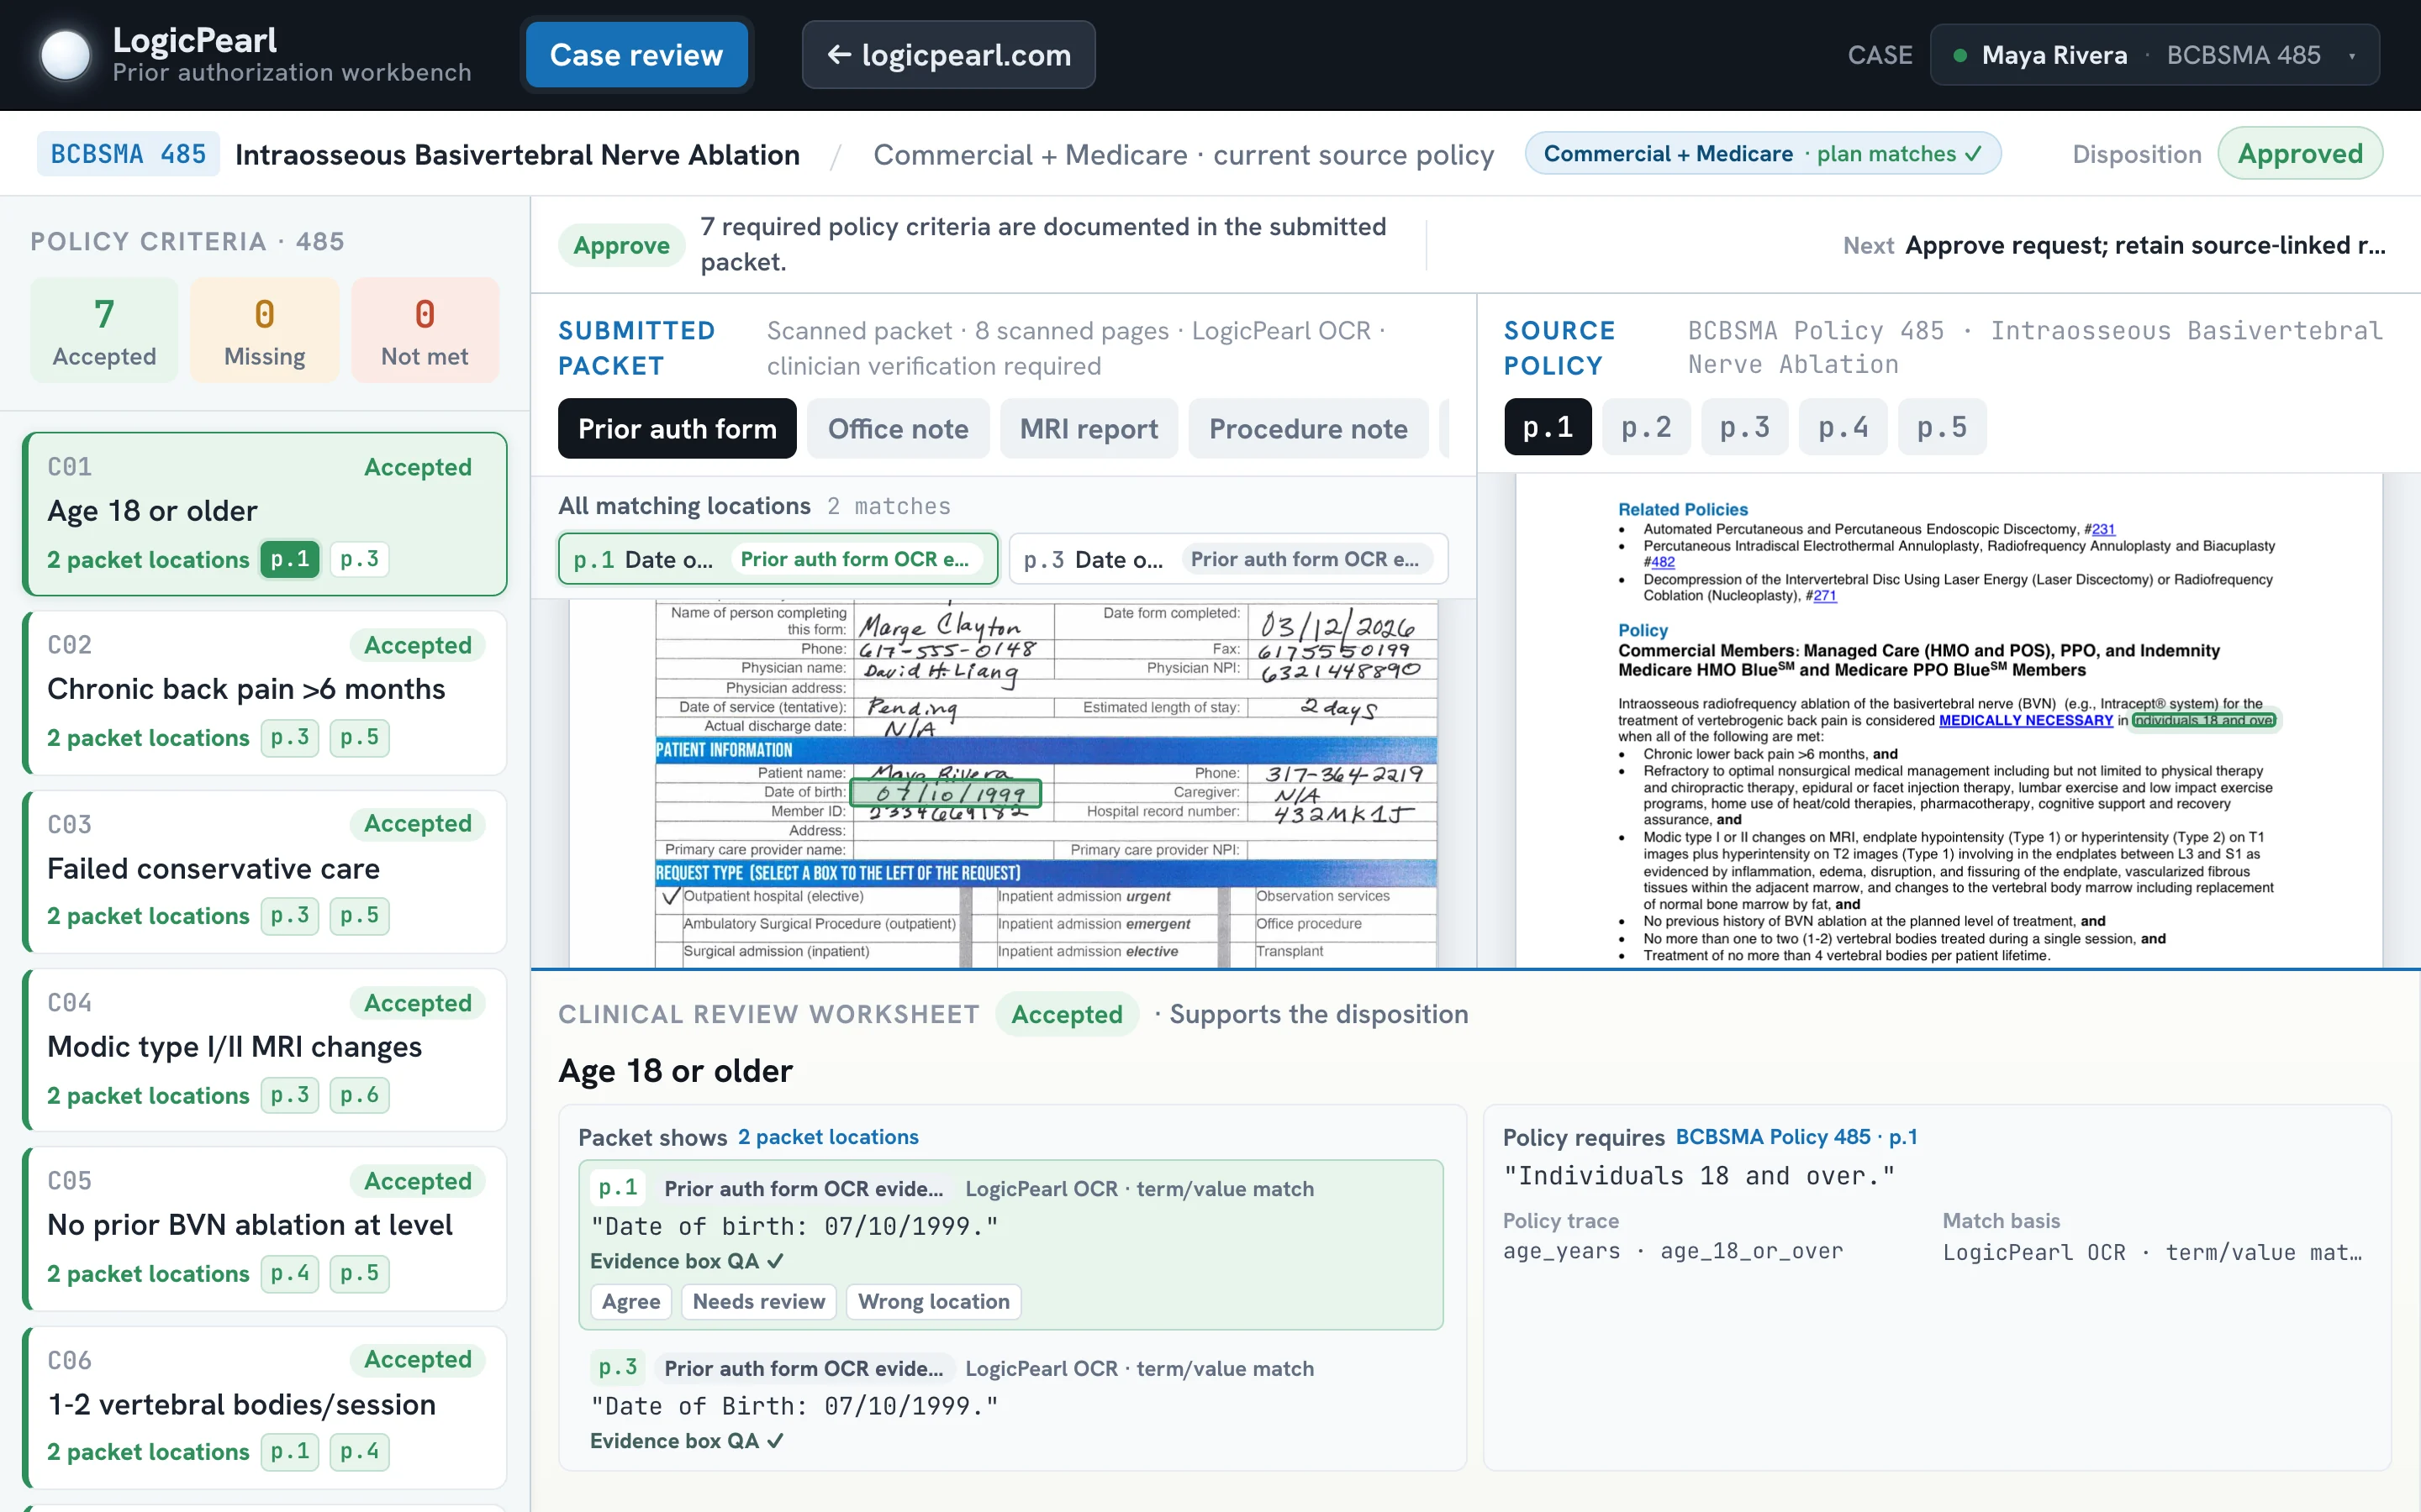The width and height of the screenshot is (2421, 1512).
Task: Go back to logicpearl.com link
Action: 948,55
